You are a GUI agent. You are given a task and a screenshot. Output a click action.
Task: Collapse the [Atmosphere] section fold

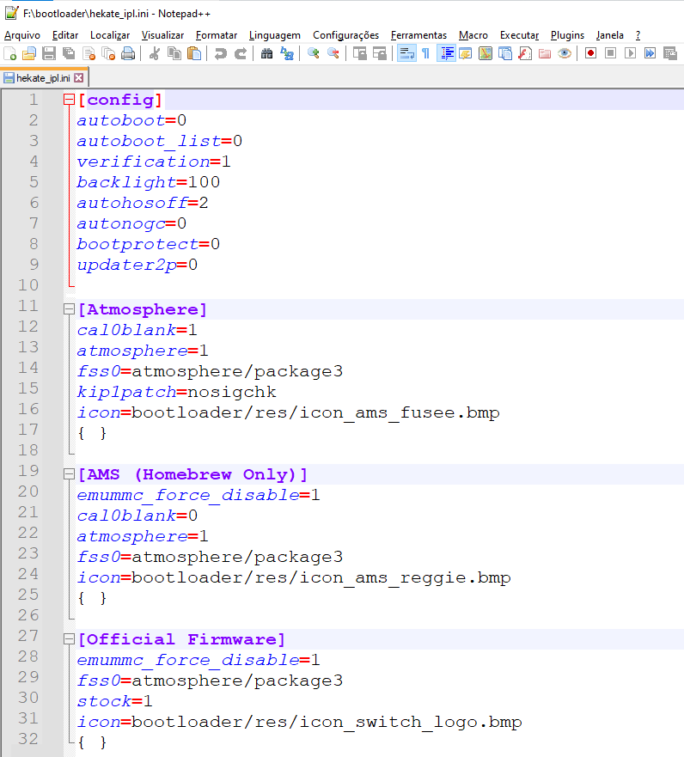pos(69,309)
